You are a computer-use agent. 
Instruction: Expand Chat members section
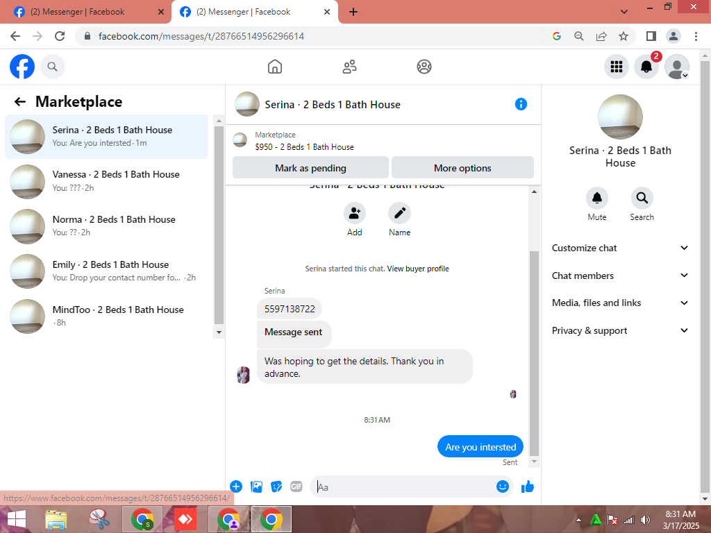(x=620, y=276)
